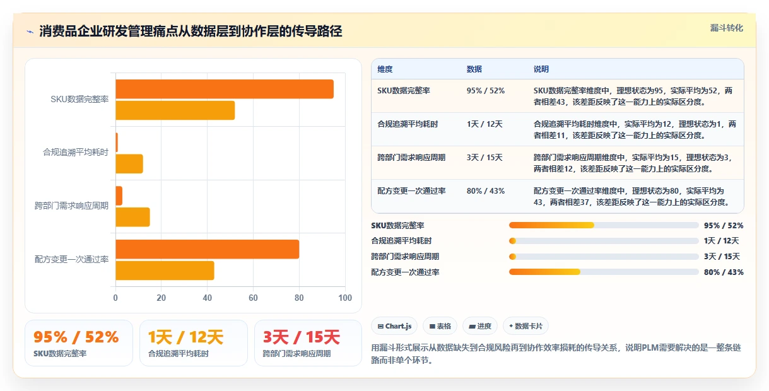This screenshot has height=391, width=769.
Task: Click the SKU数据完整率 progress bar
Action: point(604,225)
